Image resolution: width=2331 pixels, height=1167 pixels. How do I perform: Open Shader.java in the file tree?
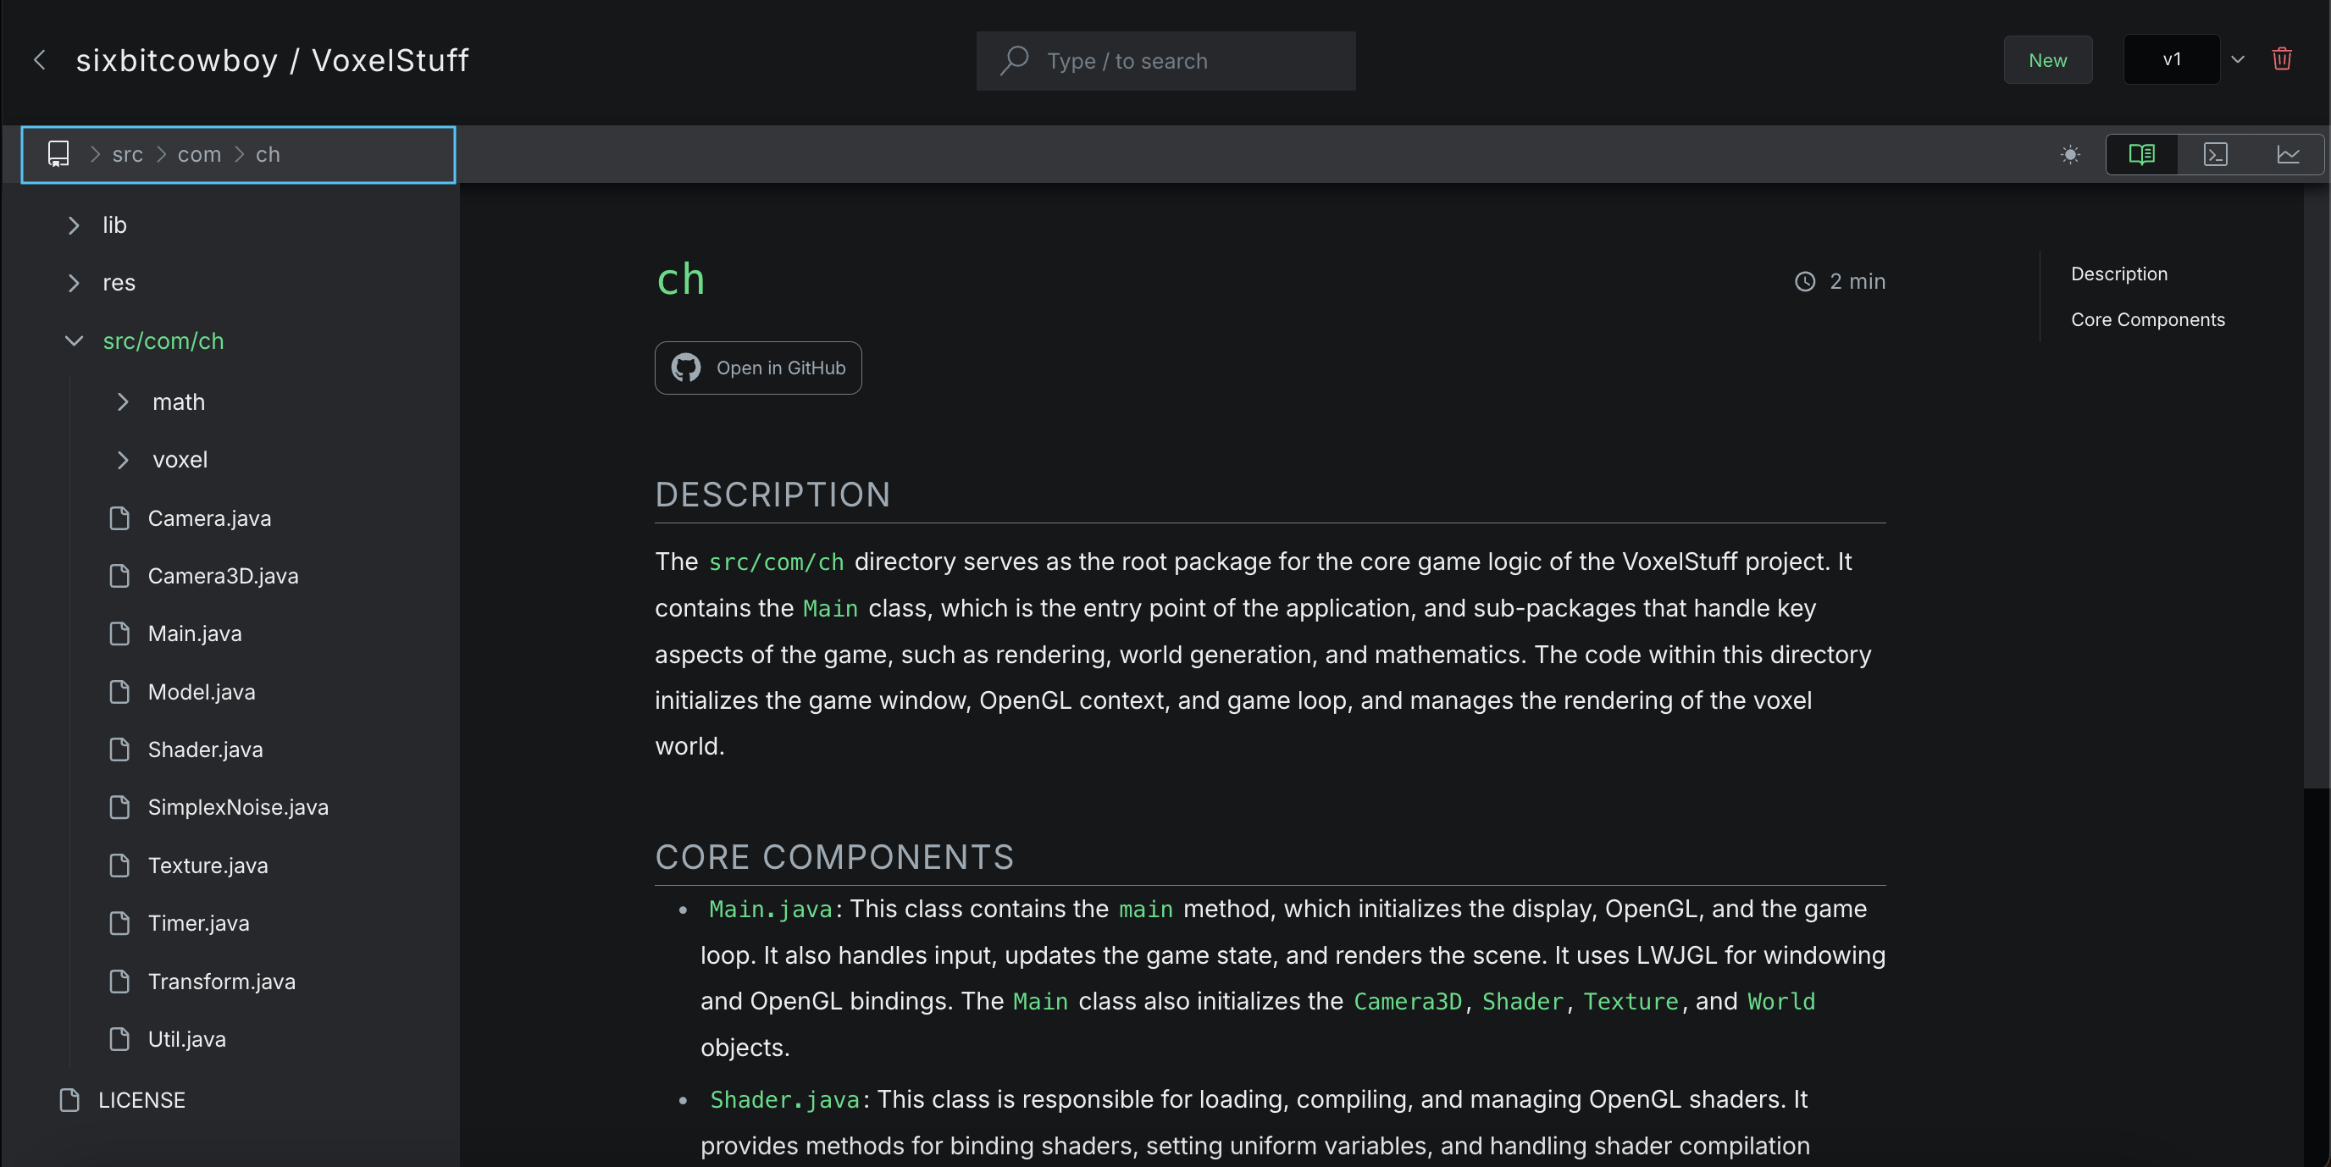tap(206, 750)
